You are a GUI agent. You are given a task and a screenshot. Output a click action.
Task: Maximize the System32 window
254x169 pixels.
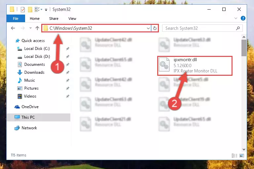(224, 9)
